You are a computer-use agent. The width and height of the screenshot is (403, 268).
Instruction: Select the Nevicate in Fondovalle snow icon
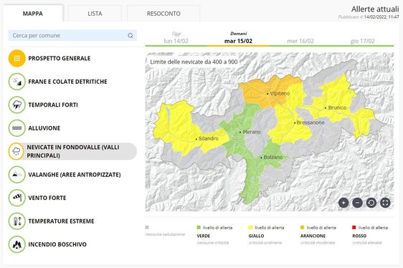16,151
